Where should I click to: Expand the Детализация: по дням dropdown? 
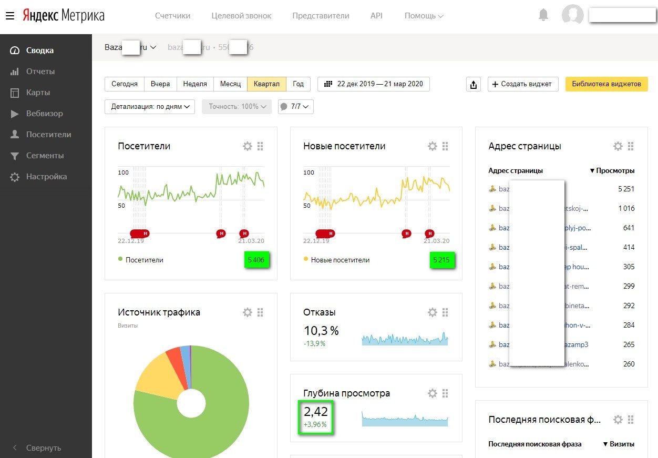tap(150, 107)
